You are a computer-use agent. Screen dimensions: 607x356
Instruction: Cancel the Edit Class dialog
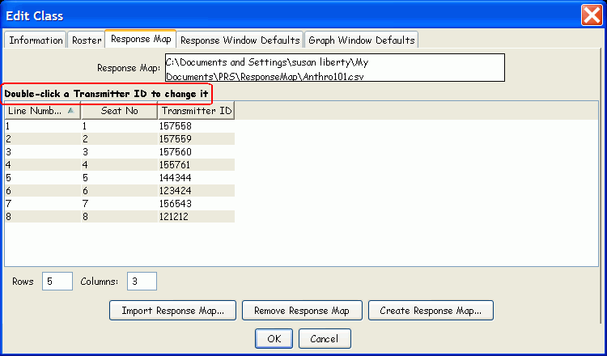(325, 338)
